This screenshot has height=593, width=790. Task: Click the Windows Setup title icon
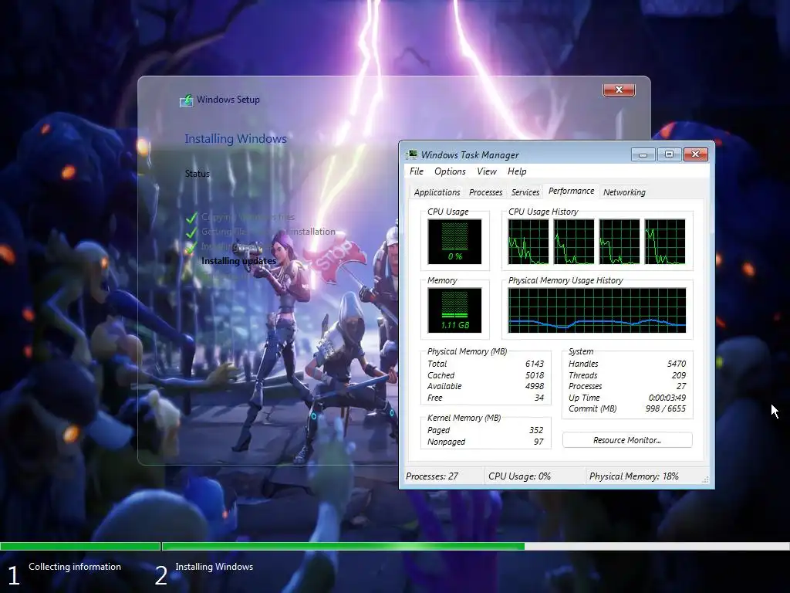(187, 100)
